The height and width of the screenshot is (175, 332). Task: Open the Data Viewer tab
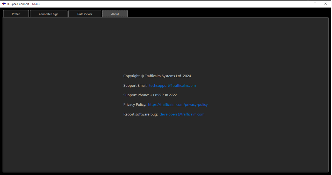[x=85, y=14]
